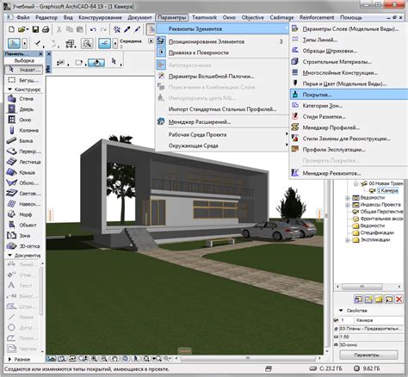Click the Параметры... button in navigator
Screen dimensions: 408x377
pos(368,355)
